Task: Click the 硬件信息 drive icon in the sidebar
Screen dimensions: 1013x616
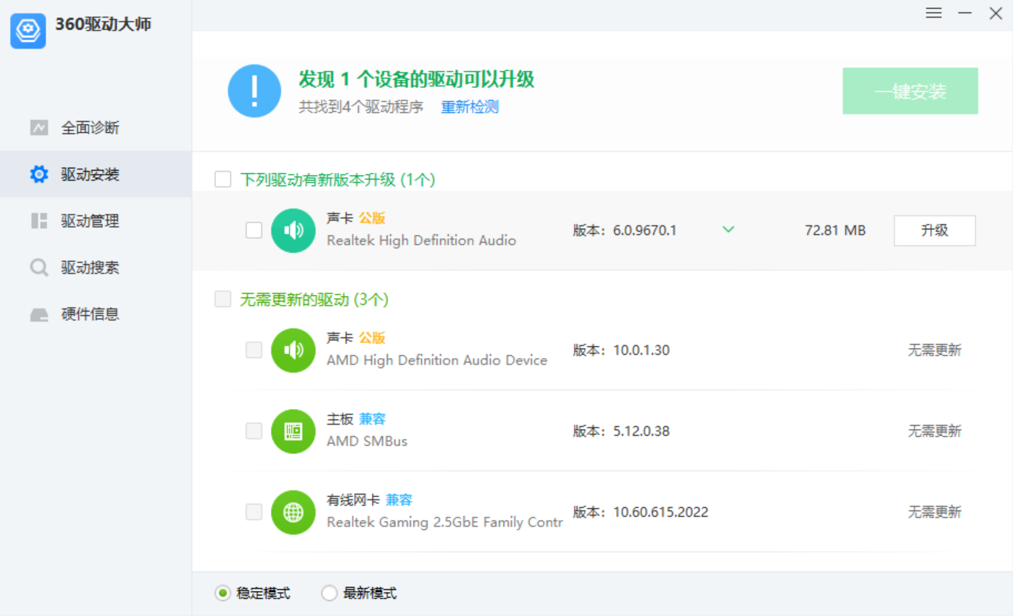Action: pyautogui.click(x=39, y=314)
